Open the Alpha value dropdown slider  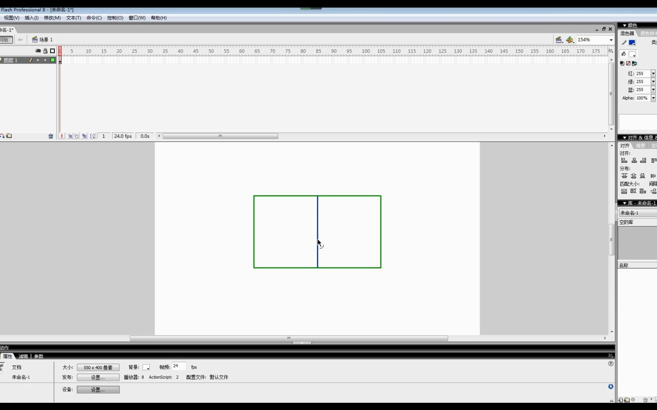(653, 98)
